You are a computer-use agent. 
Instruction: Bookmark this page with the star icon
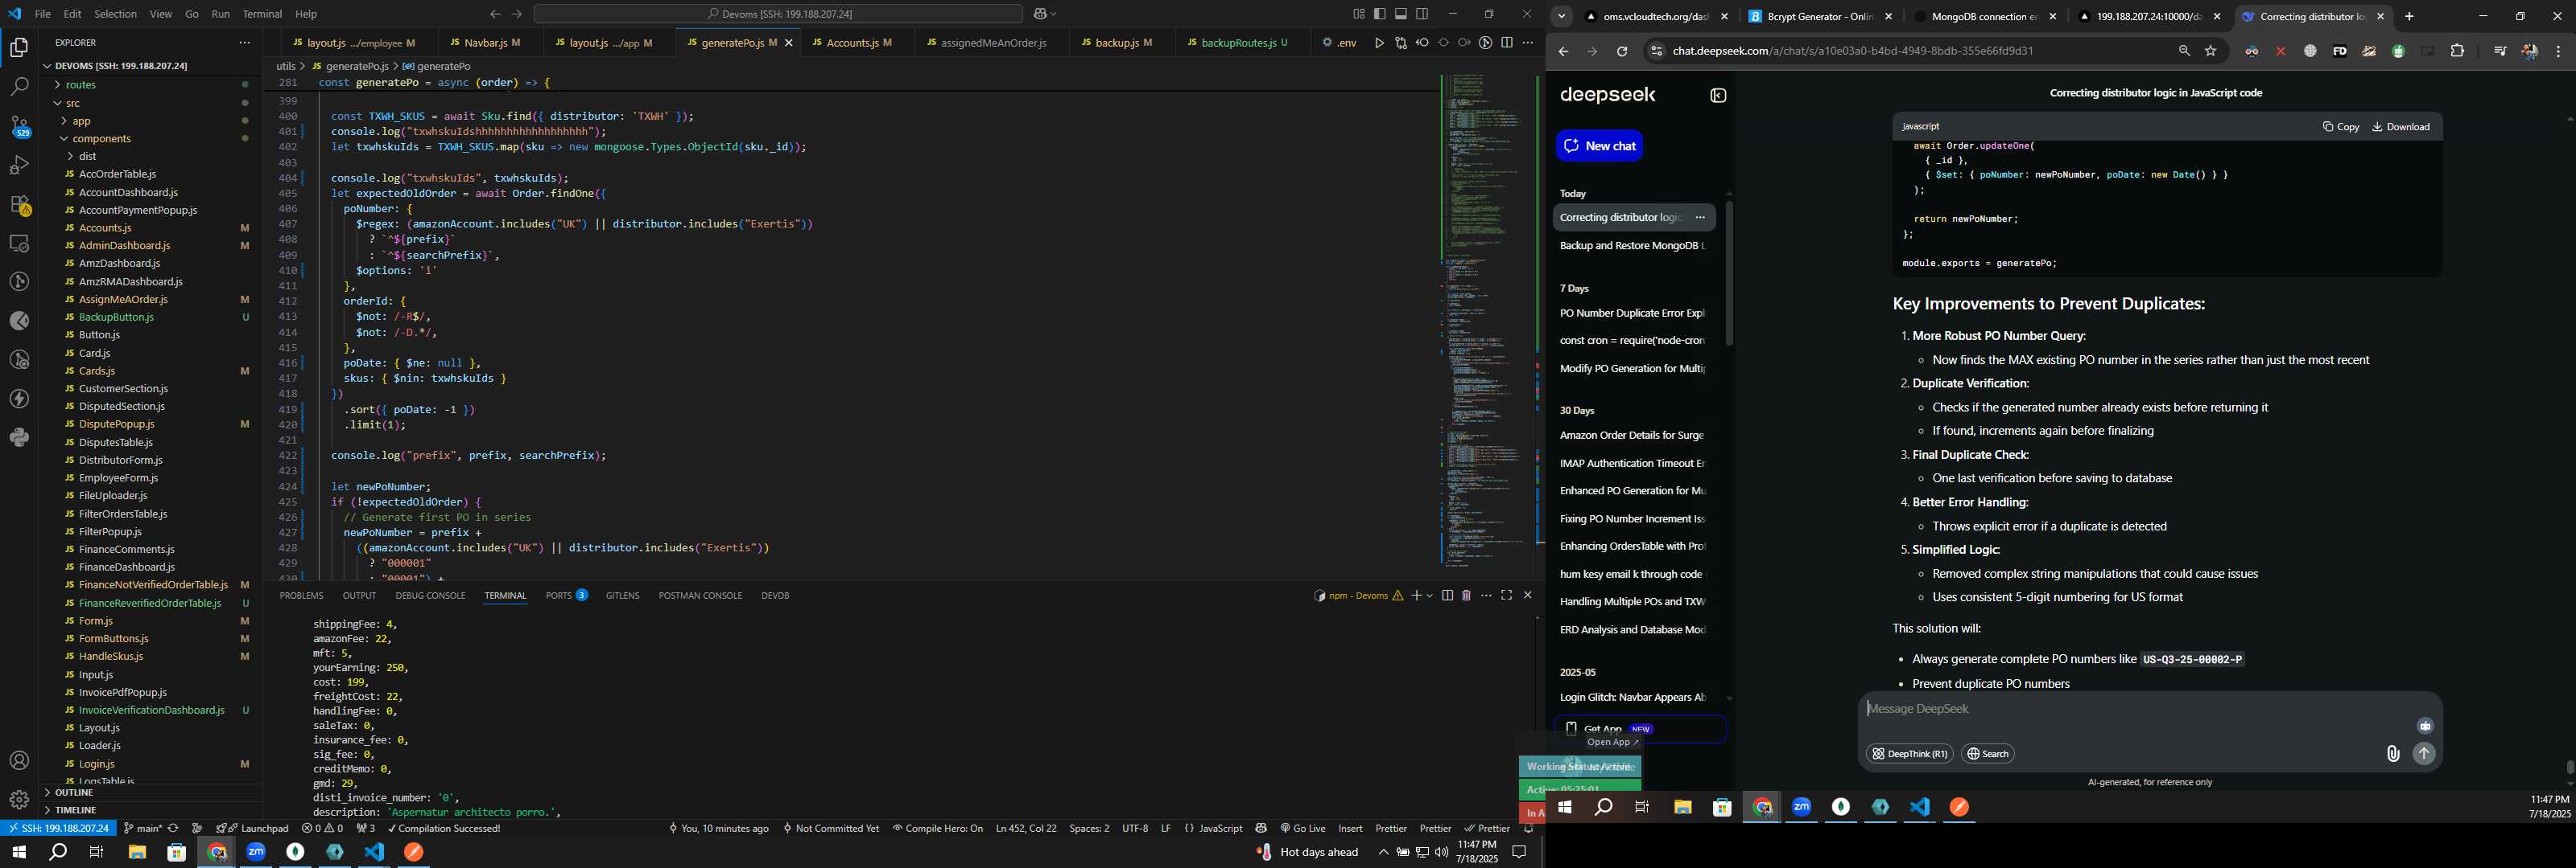[x=2211, y=52]
